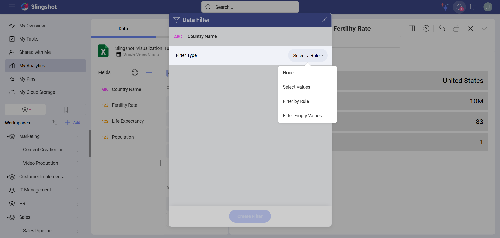Close the Data Filter dialog

324,20
